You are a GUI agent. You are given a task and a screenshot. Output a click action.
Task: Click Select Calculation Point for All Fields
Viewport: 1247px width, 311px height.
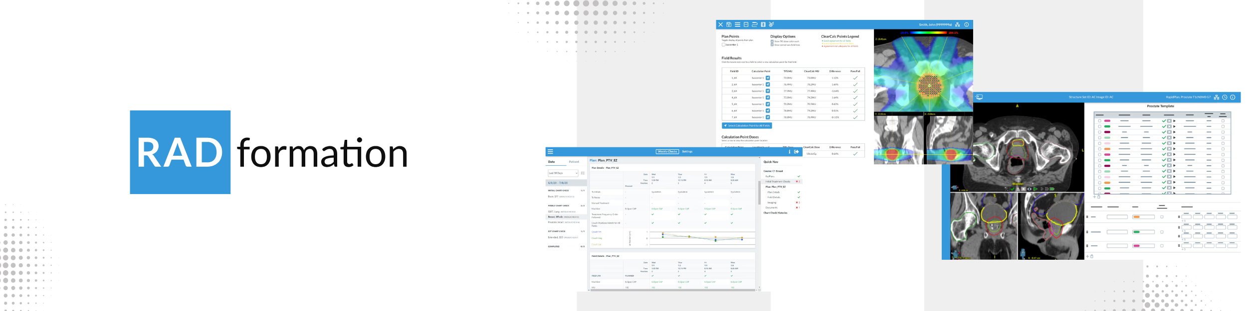tap(747, 126)
